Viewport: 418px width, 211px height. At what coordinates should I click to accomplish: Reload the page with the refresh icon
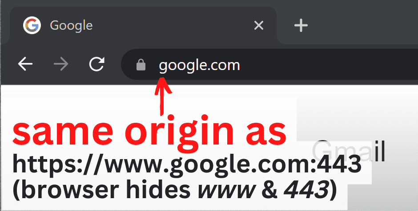(x=97, y=64)
